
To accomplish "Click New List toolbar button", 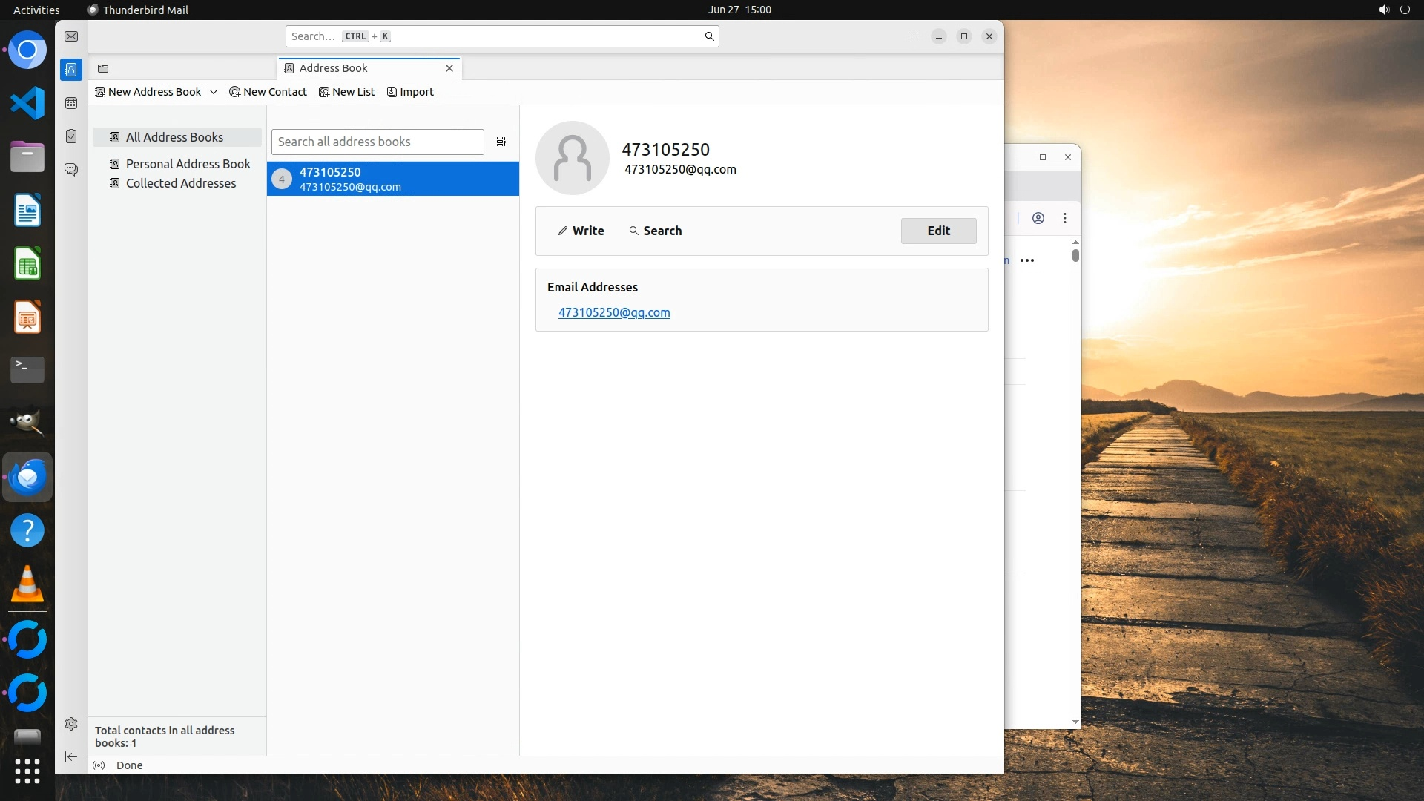I will point(347,92).
